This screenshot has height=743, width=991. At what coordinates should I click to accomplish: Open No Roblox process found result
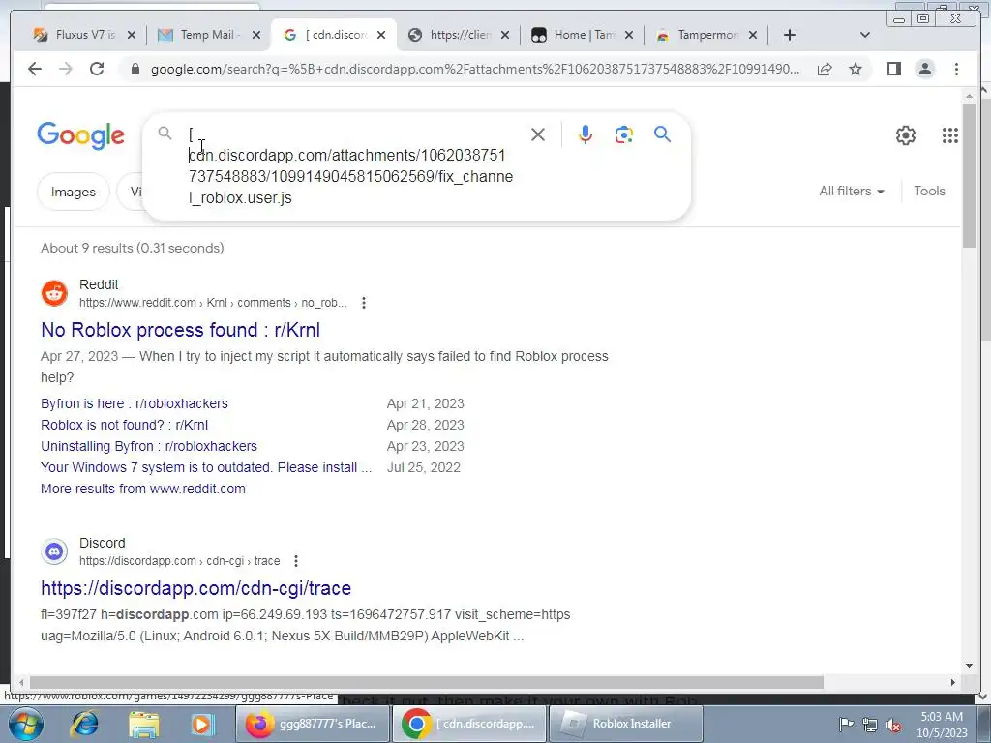pos(180,330)
